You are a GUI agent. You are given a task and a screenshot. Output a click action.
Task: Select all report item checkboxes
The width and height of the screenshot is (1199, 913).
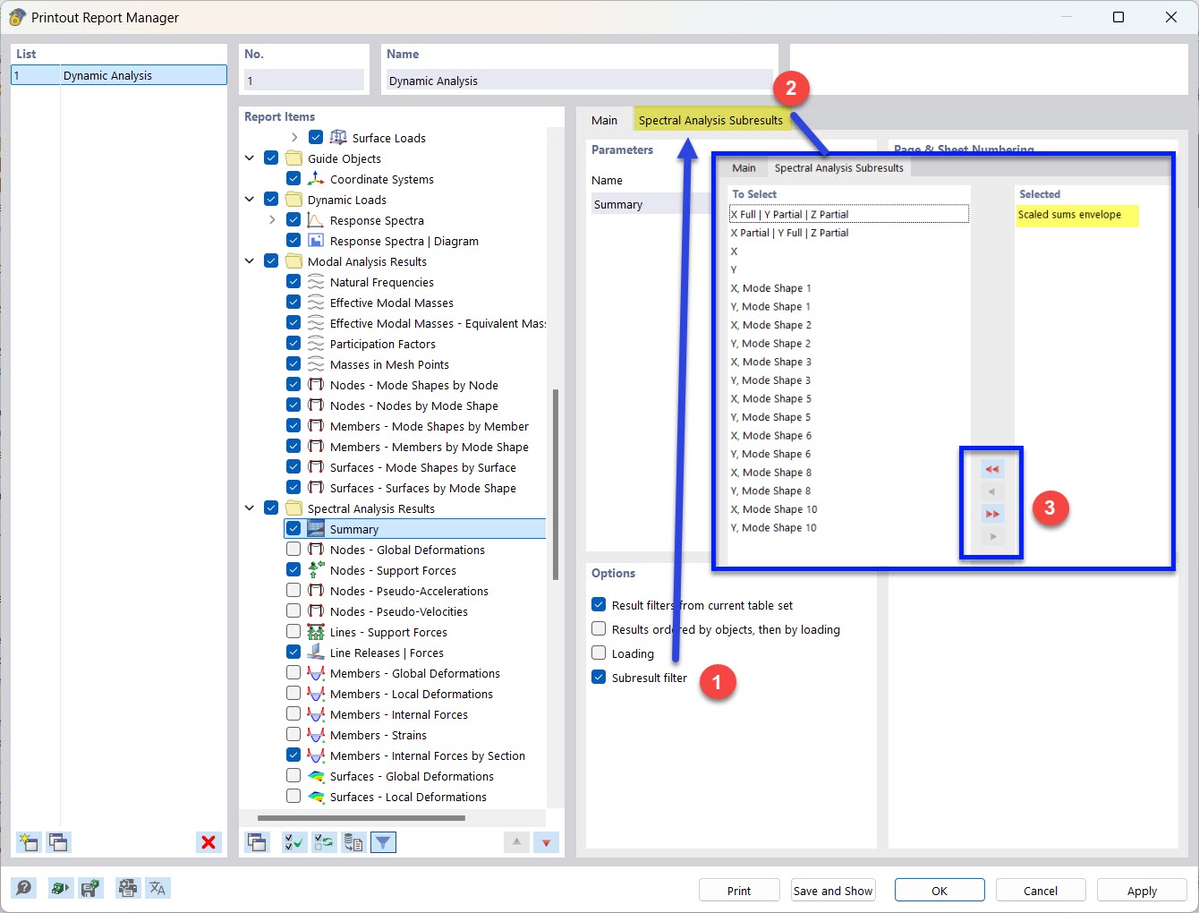(x=293, y=842)
